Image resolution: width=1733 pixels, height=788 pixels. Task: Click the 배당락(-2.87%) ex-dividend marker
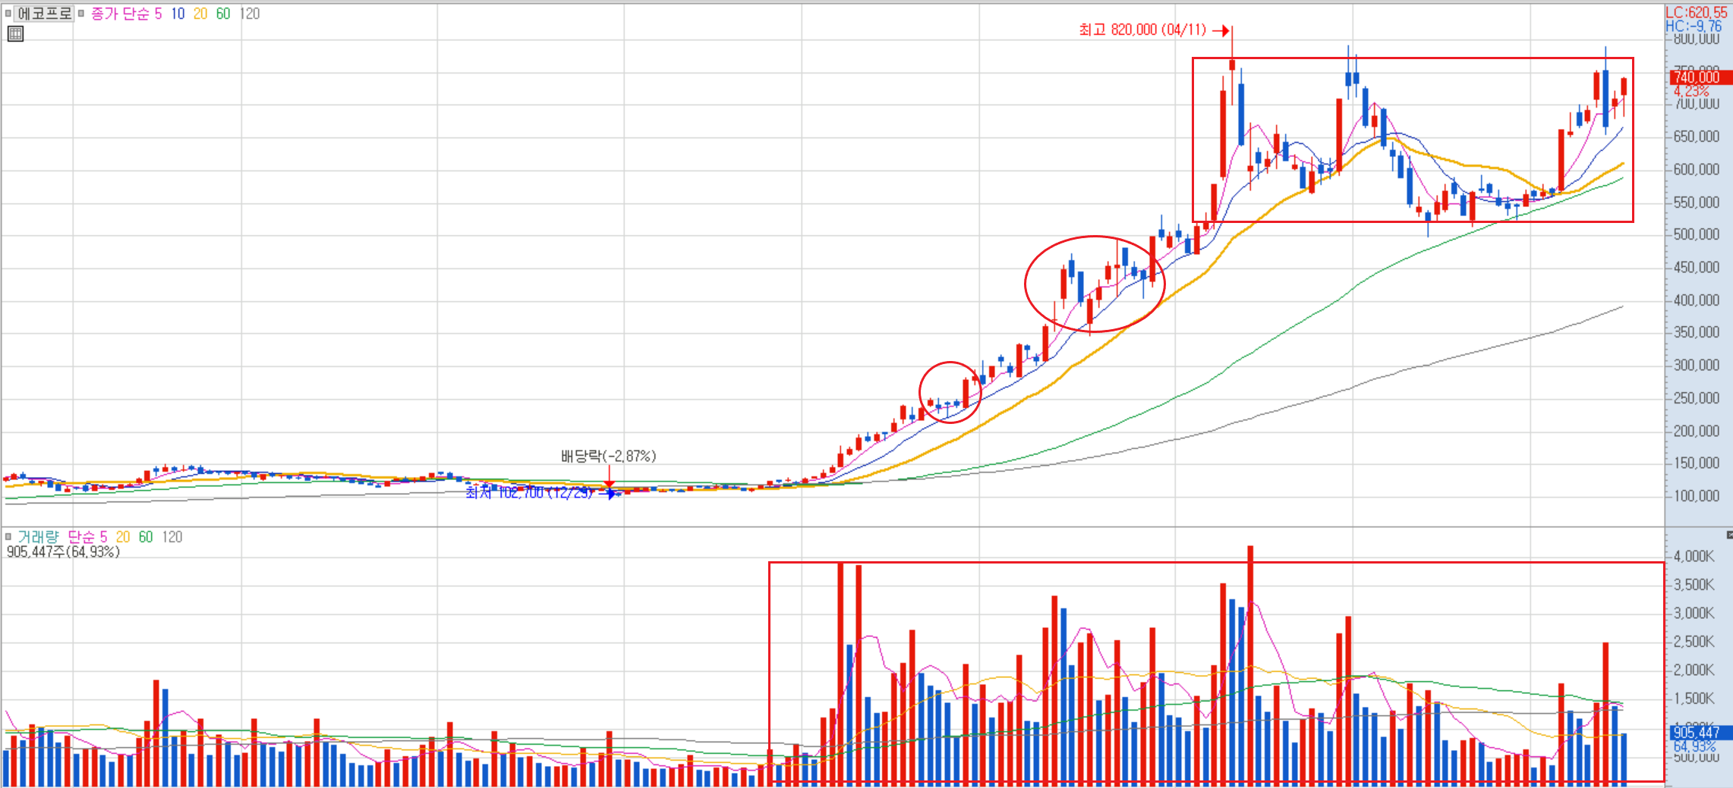click(x=608, y=456)
